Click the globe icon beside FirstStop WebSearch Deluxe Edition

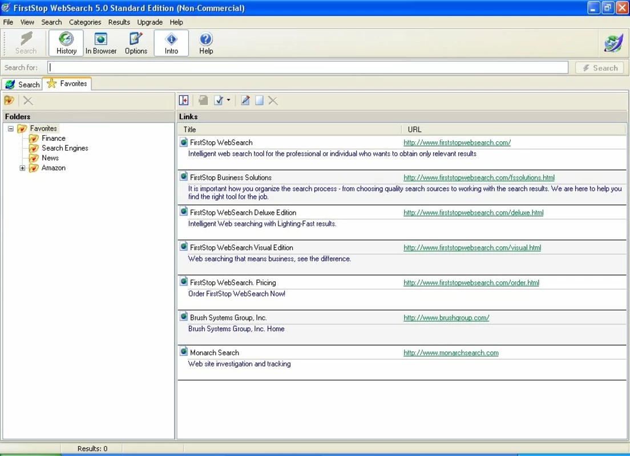pos(184,212)
